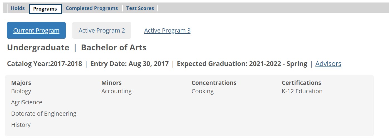Viewport: 389px width, 138px height.
Task: Click the Certifications column heading
Action: (x=301, y=83)
